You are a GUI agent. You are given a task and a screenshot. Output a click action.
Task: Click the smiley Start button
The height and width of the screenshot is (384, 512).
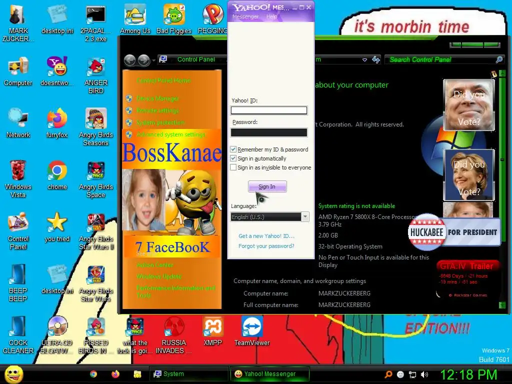click(14, 374)
